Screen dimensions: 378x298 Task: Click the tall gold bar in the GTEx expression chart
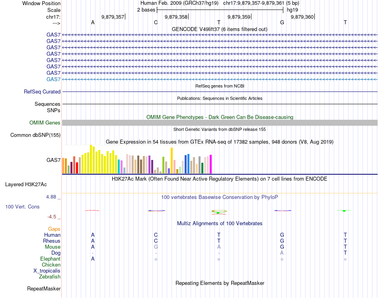pos(171,160)
